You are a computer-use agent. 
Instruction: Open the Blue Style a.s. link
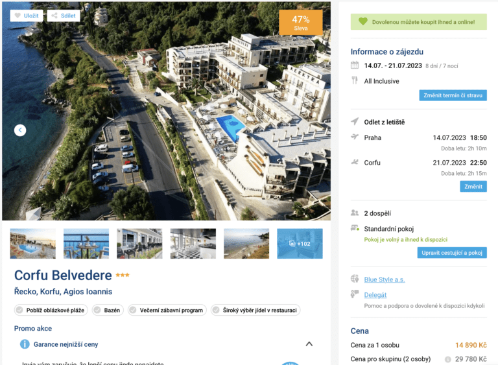(x=385, y=279)
